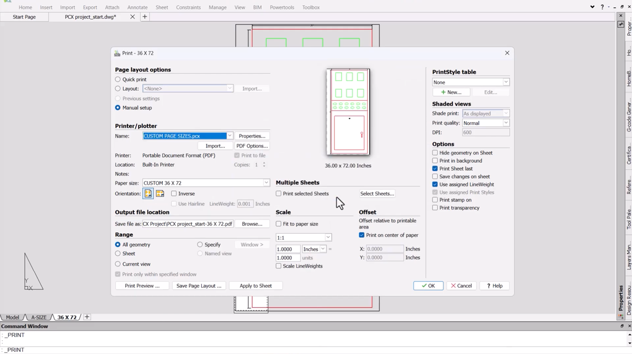
Task: Click the New printstyle table button
Action: click(451, 92)
